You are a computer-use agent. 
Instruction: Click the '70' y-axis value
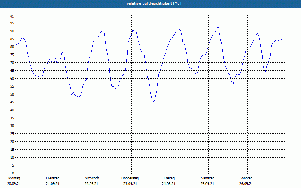(12, 63)
